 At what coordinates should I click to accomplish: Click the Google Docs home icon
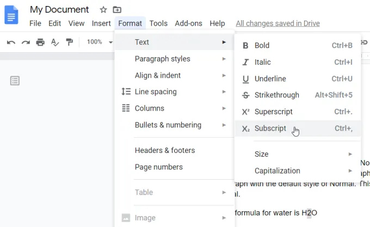point(11,14)
